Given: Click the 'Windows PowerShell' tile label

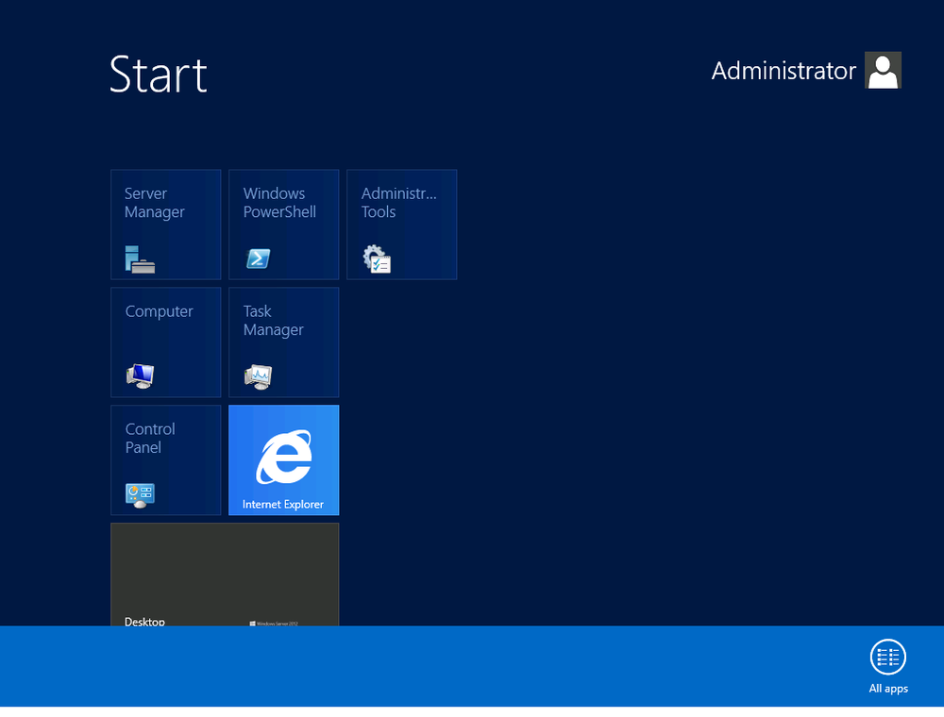Looking at the screenshot, I should [x=279, y=203].
